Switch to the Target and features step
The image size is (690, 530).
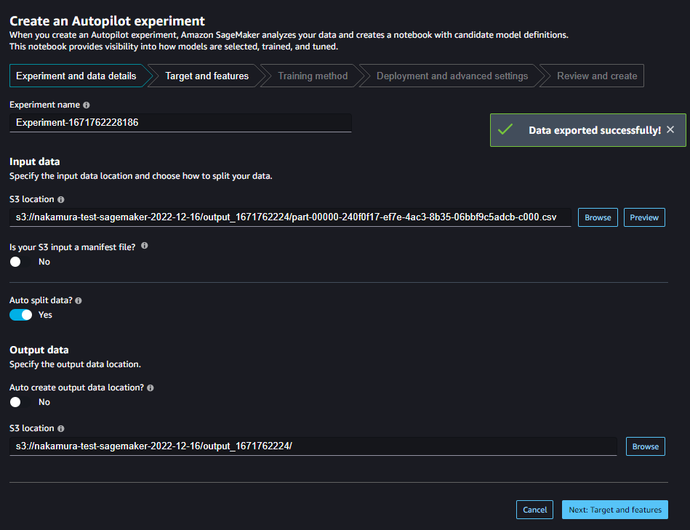tap(209, 76)
